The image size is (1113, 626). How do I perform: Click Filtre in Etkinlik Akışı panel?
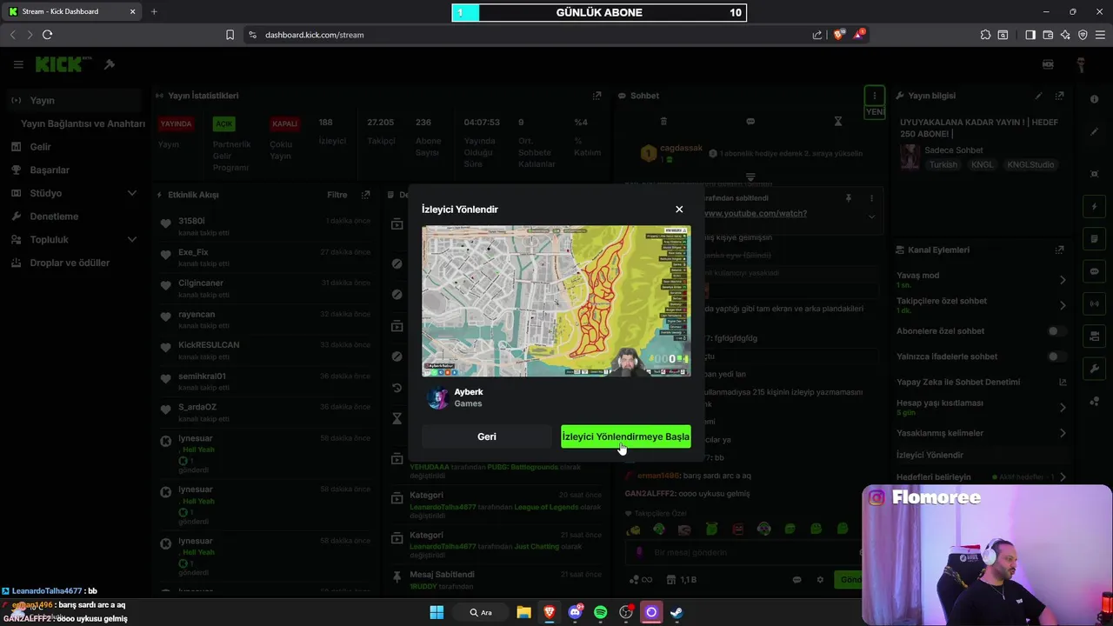[337, 195]
